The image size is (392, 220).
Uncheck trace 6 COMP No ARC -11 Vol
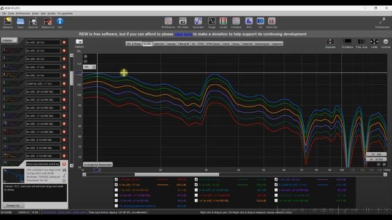point(276,185)
